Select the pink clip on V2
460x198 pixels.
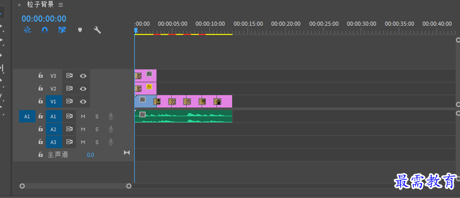tap(146, 89)
